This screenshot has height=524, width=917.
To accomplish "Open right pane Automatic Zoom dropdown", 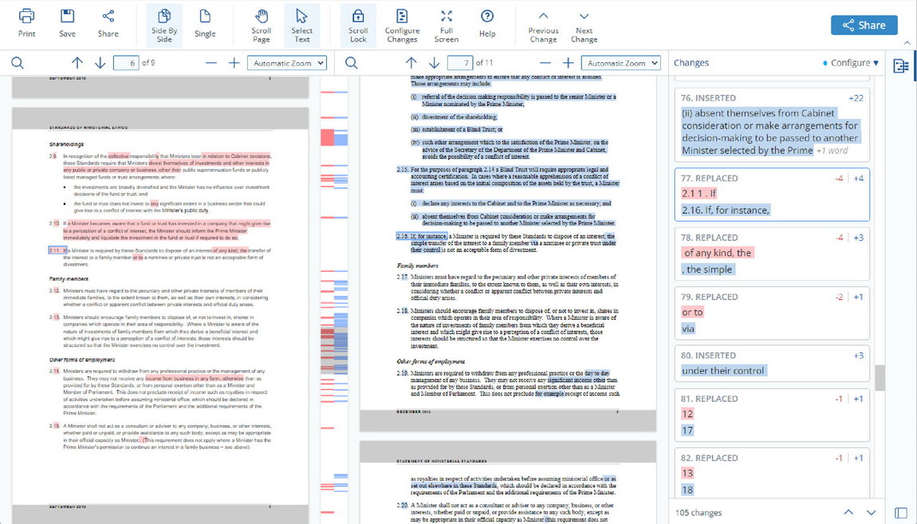I will tap(621, 63).
